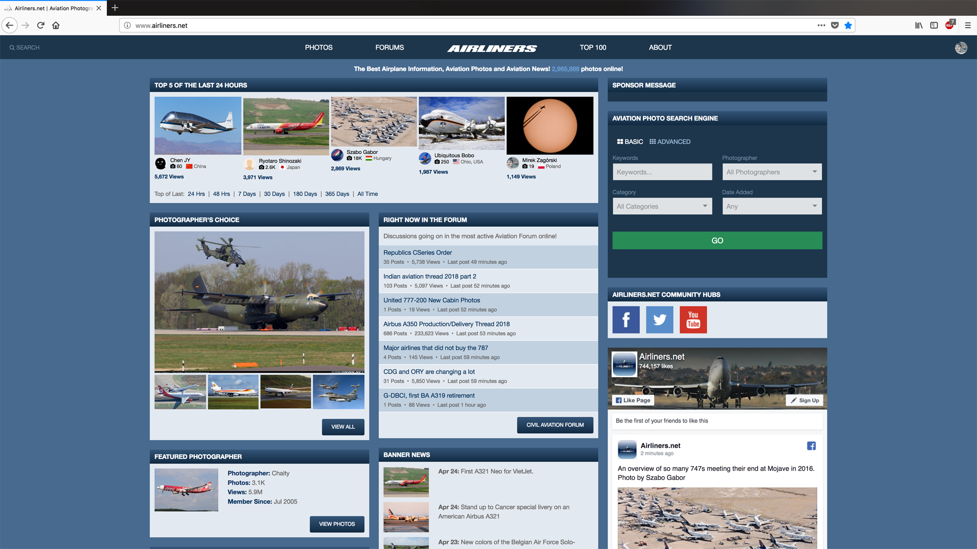Click Szabo Gabor photographer avatar
Viewport: 977px width, 549px height.
[x=337, y=155]
